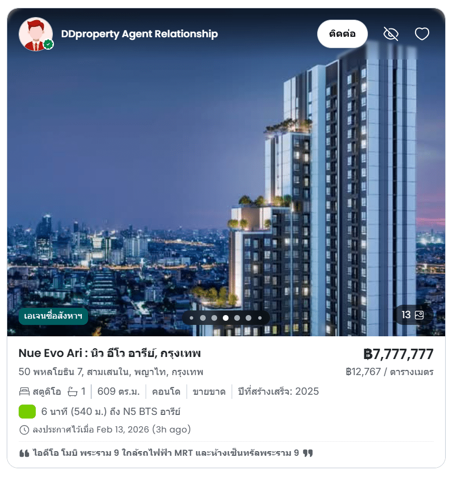Select the active fourth carousel dot

tap(225, 318)
